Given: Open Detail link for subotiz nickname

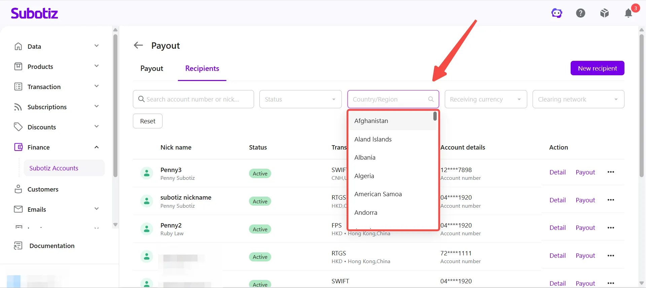Looking at the screenshot, I should 558,200.
